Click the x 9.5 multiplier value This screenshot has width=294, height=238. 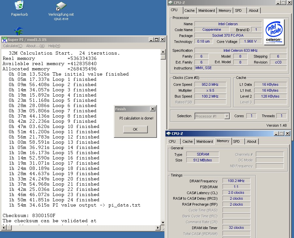pos(210,90)
